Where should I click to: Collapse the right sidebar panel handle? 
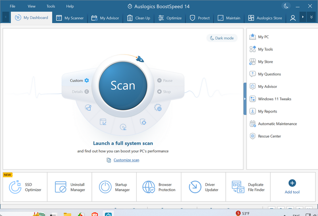(245, 99)
